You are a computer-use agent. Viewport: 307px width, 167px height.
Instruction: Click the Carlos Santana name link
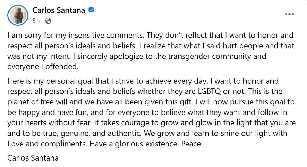[58, 10]
